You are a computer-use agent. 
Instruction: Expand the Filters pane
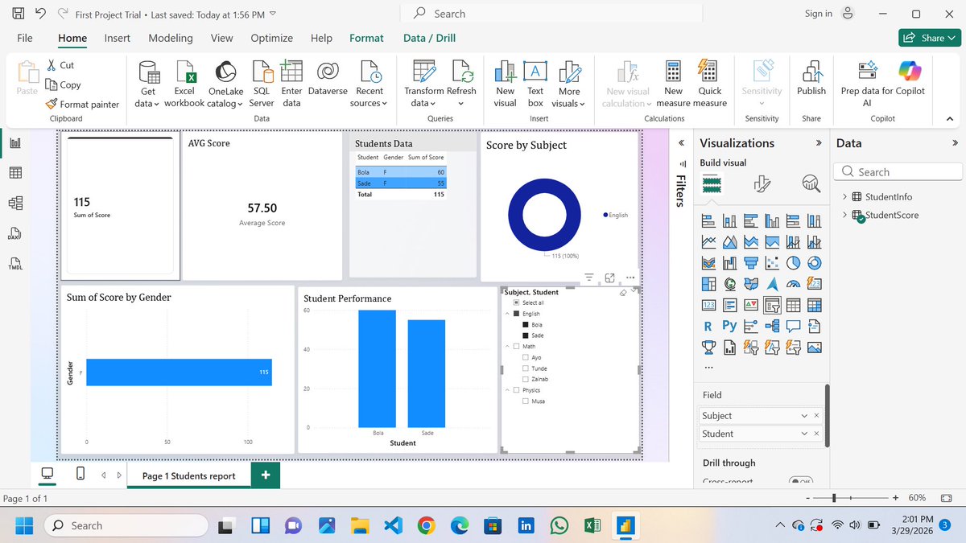pos(681,143)
